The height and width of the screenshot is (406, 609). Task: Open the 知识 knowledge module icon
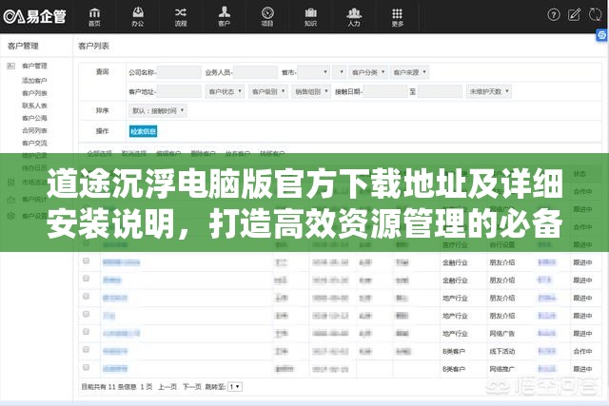point(311,17)
